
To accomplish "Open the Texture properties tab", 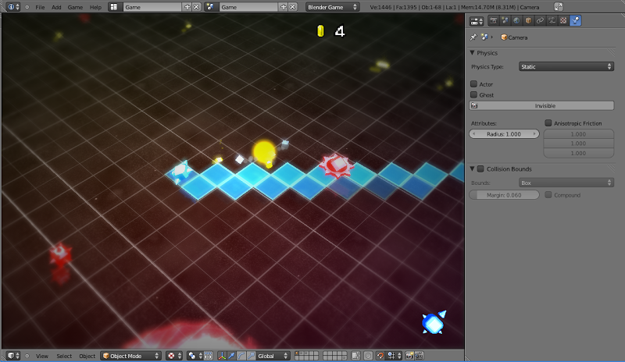I will (564, 21).
